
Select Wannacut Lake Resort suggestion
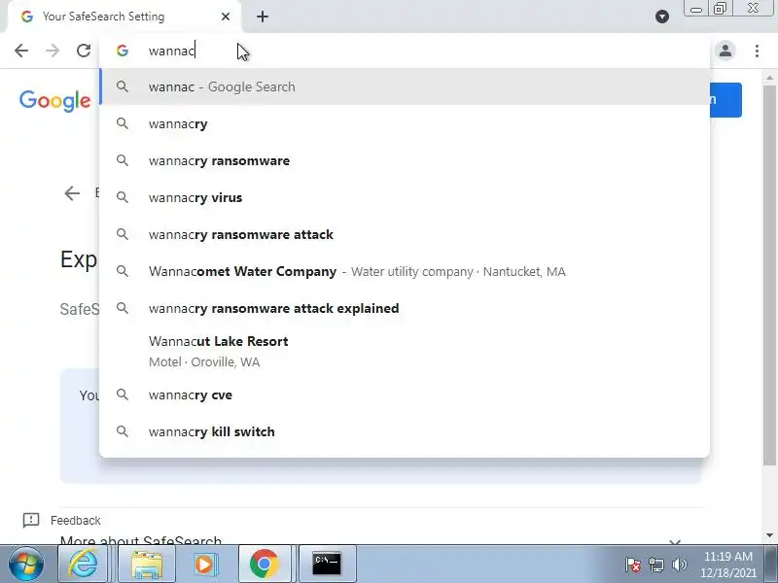click(405, 351)
